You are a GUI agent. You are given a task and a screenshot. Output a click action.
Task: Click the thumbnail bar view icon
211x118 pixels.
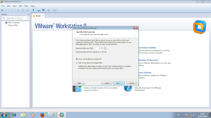pyautogui.click(x=39, y=10)
